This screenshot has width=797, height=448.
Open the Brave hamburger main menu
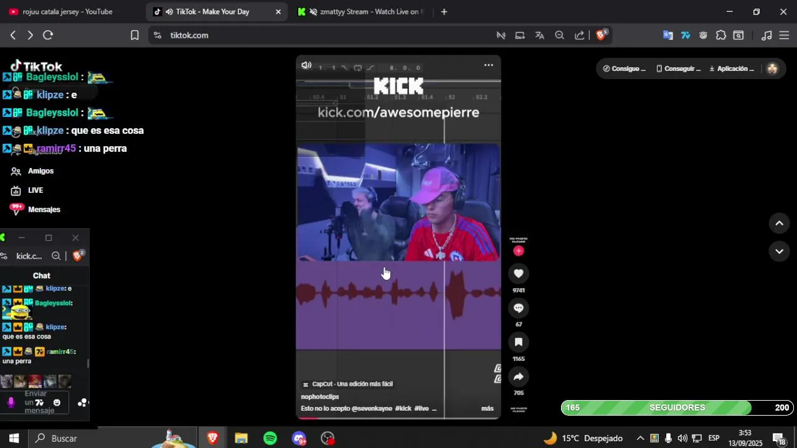point(784,35)
